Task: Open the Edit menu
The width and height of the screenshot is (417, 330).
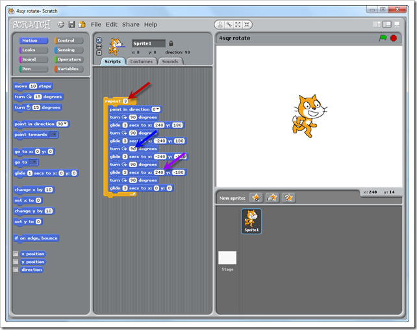Action: [112, 25]
